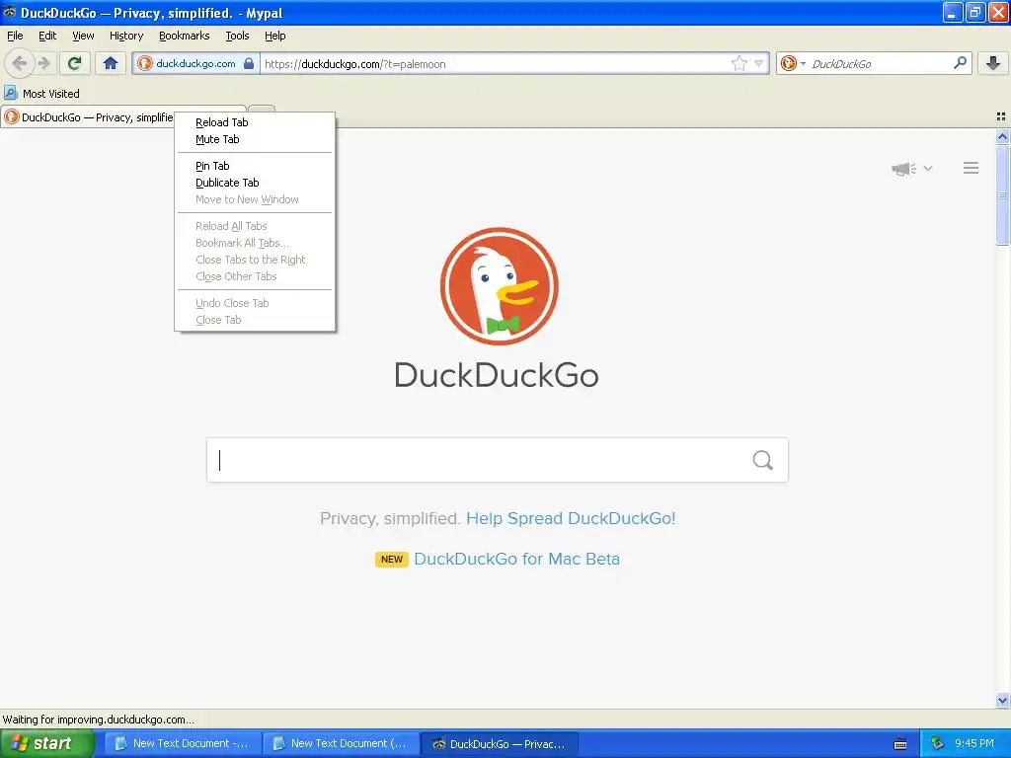Viewport: 1011px width, 758px height.
Task: Select Dublicate Tab in the context menu
Action: point(255,183)
